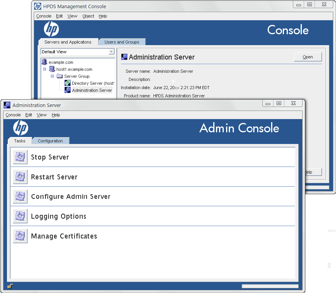This screenshot has width=336, height=293.
Task: Select Servers and Applications tab
Action: 68,42
